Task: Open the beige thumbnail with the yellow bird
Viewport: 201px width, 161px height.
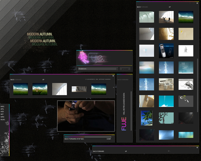Action: 186,34
